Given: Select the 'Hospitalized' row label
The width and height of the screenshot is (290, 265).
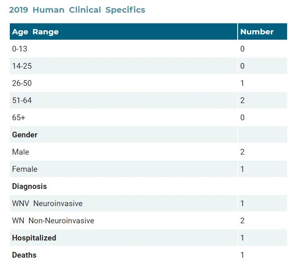Looking at the screenshot, I should point(34,238).
